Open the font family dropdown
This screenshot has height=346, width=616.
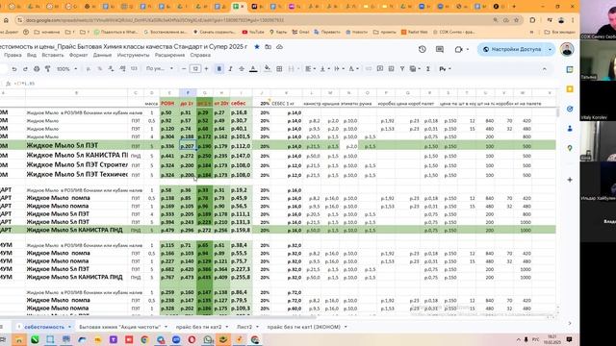(160, 69)
